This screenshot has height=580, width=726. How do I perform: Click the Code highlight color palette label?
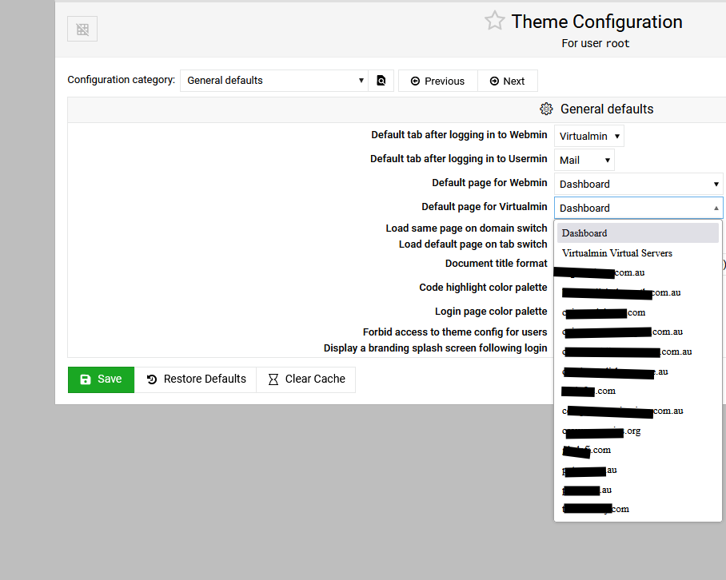click(483, 288)
